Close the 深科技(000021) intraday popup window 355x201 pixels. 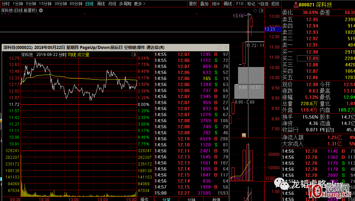pos(226,47)
